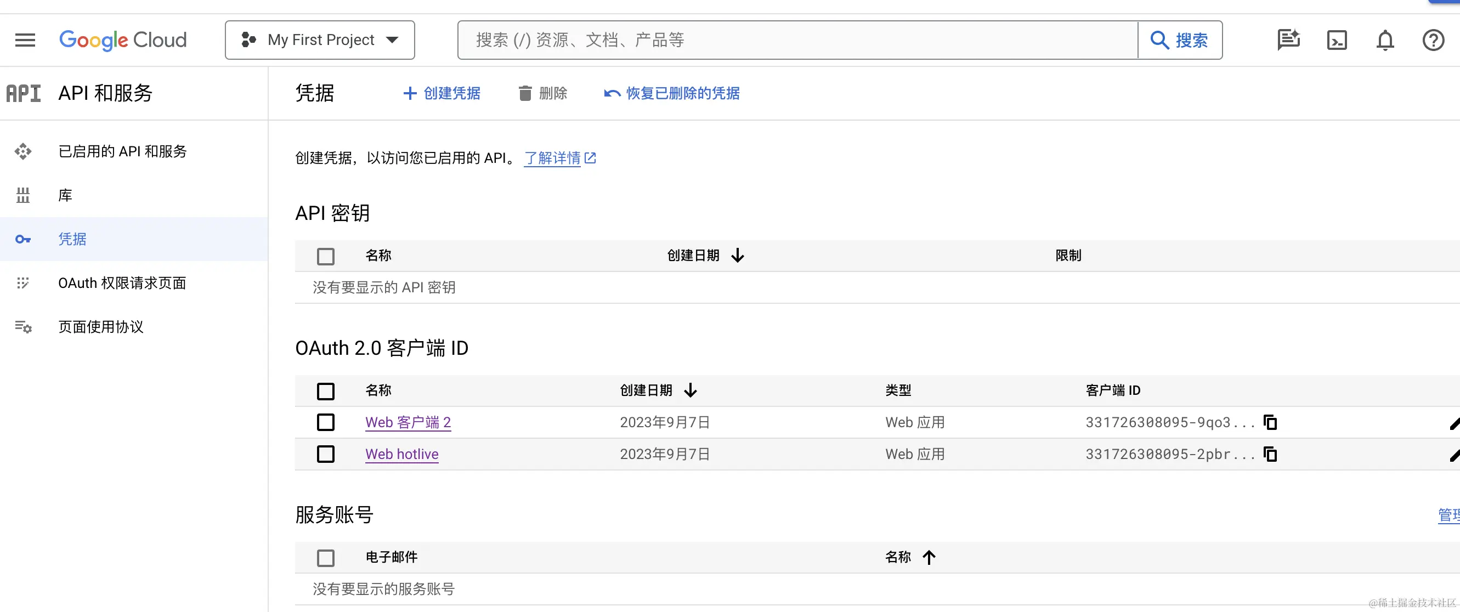Open the help question mark menu
This screenshot has height=612, width=1460.
(1433, 40)
